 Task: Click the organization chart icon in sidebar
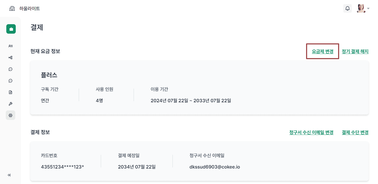(10, 57)
